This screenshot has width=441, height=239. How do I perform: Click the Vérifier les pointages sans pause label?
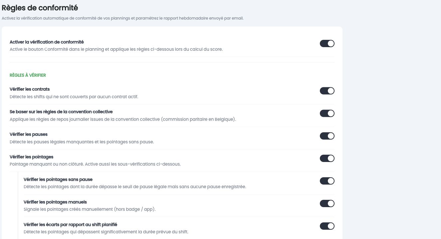pyautogui.click(x=58, y=180)
